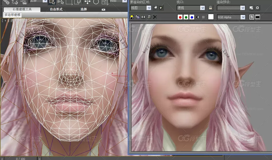Switch to the 自由形式 ribbon tab
The height and width of the screenshot is (160, 272).
coord(56,9)
